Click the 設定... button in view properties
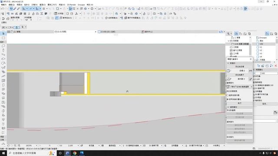 click(265, 104)
